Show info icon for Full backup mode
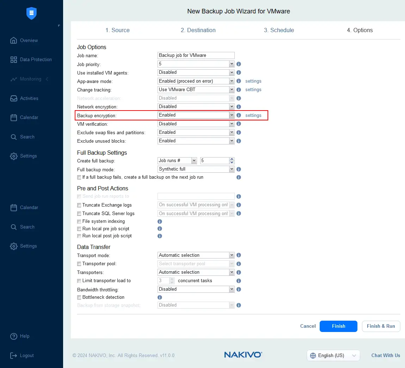This screenshot has height=368, width=405. (239, 169)
